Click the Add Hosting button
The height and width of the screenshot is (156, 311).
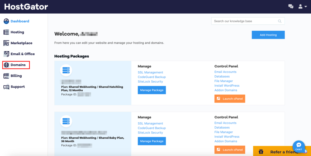(x=268, y=35)
